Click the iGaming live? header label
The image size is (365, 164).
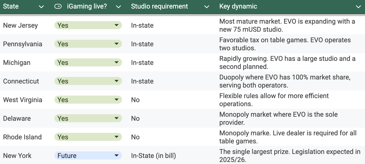87,7
